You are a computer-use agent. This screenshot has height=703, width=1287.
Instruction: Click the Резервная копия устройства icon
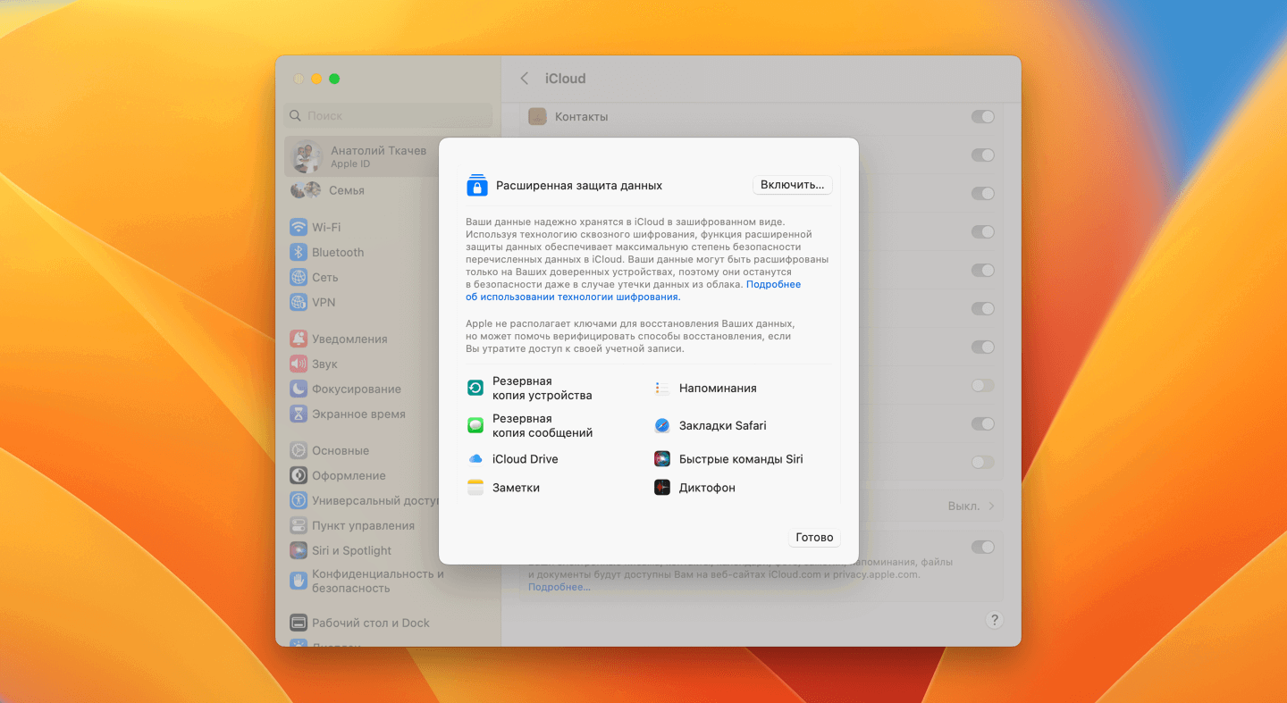tap(475, 388)
